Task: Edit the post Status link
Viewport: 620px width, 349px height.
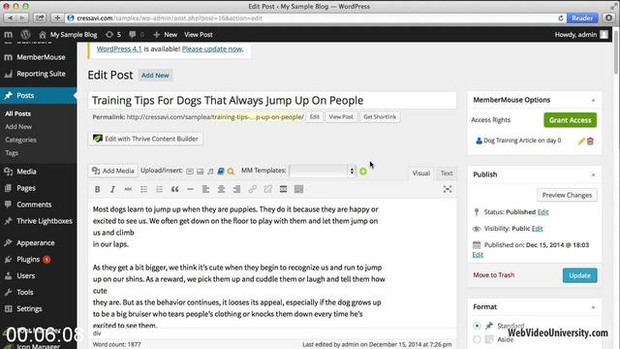Action: click(x=542, y=212)
